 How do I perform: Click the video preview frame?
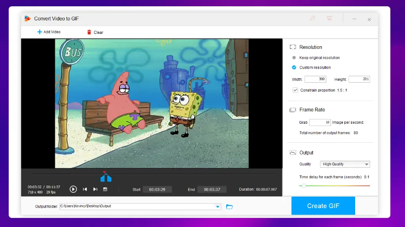pyautogui.click(x=152, y=104)
